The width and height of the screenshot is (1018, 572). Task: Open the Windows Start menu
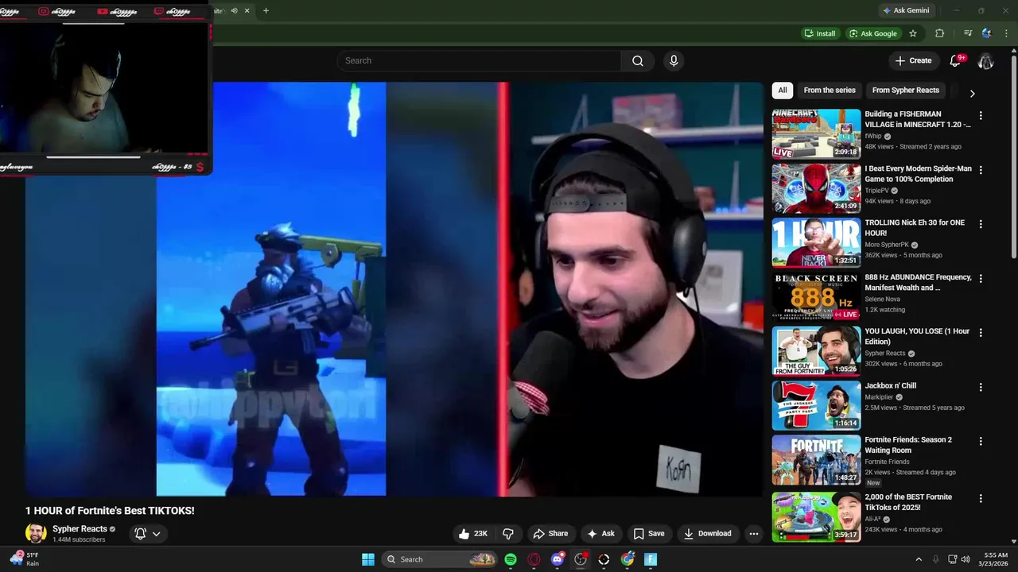pos(368,559)
